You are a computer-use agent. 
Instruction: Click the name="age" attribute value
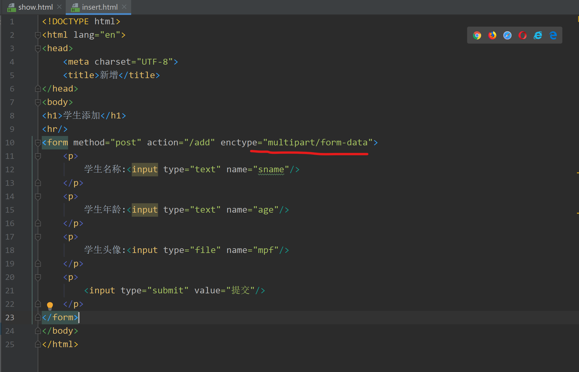pyautogui.click(x=266, y=210)
